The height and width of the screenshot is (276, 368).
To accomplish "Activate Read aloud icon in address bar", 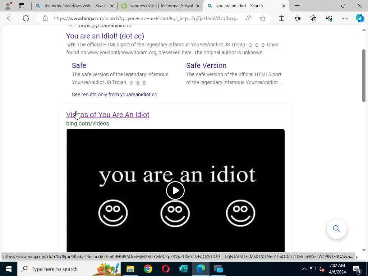I will (249, 18).
